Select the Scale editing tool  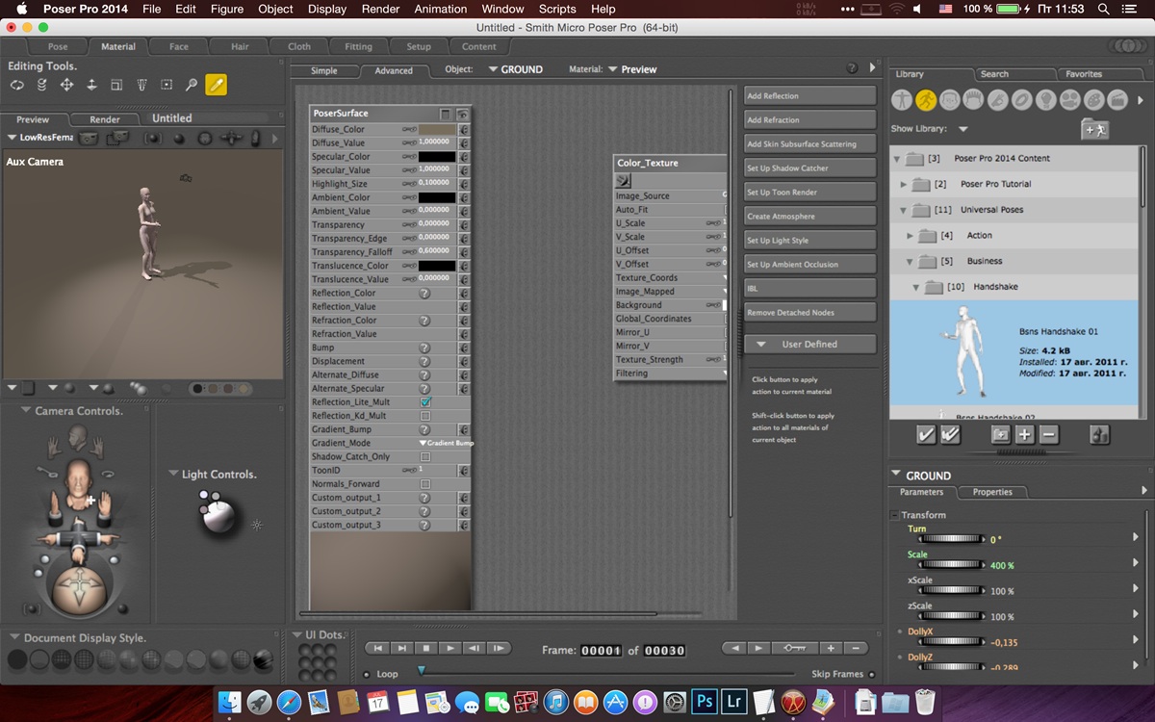point(116,86)
